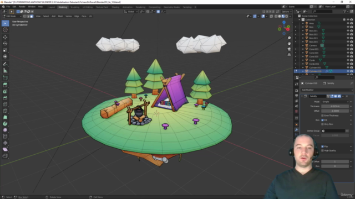
Task: Uncheck the Flip normals checkbox
Action: [x=322, y=146]
